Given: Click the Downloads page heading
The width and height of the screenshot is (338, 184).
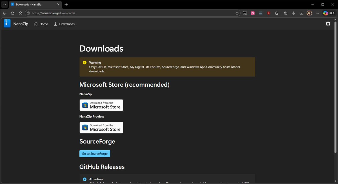Looking at the screenshot, I should pyautogui.click(x=101, y=49).
